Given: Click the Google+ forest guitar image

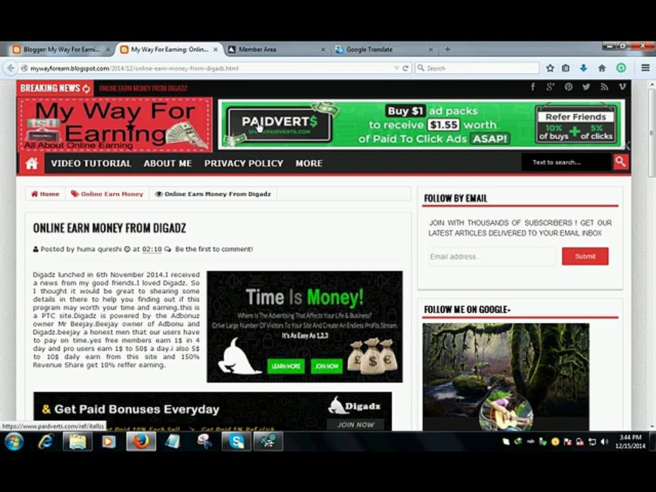Looking at the screenshot, I should (506, 377).
